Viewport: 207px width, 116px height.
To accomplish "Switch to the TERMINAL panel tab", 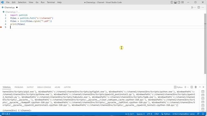I will click(x=6, y=87).
